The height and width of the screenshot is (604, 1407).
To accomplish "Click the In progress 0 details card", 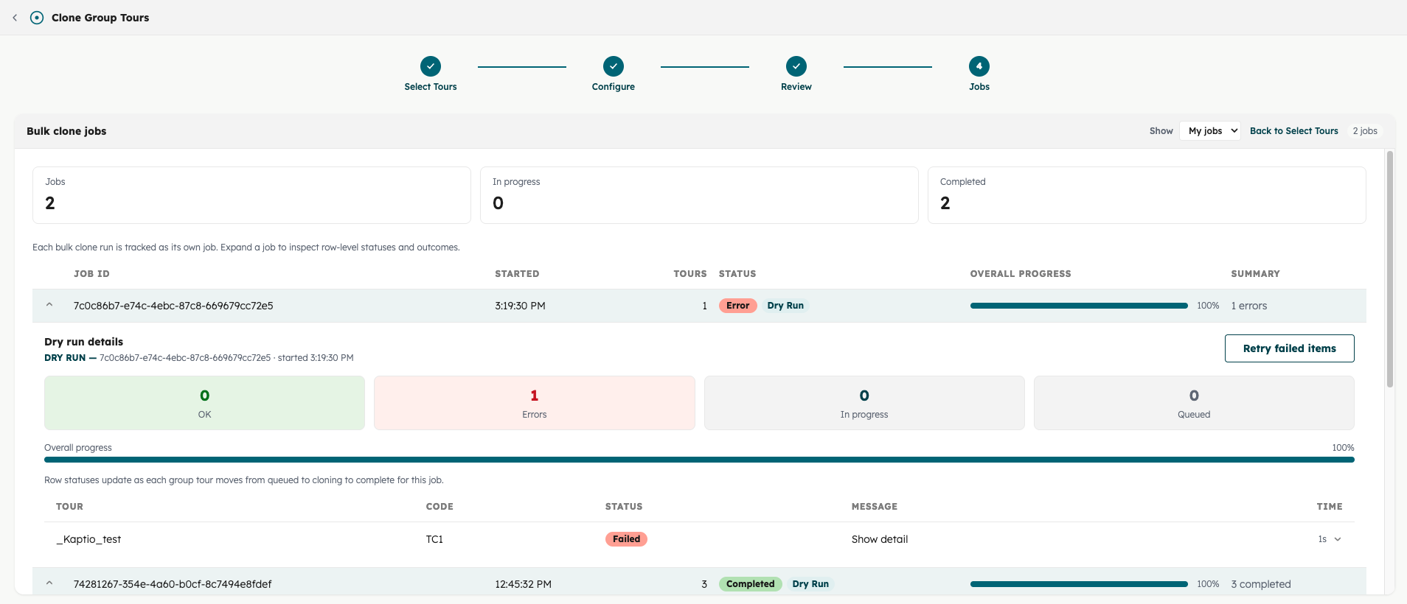I will tap(864, 403).
